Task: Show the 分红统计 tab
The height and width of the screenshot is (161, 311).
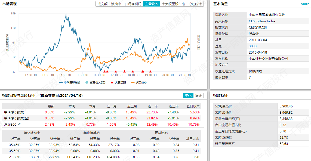Action: pyautogui.click(x=195, y=4)
